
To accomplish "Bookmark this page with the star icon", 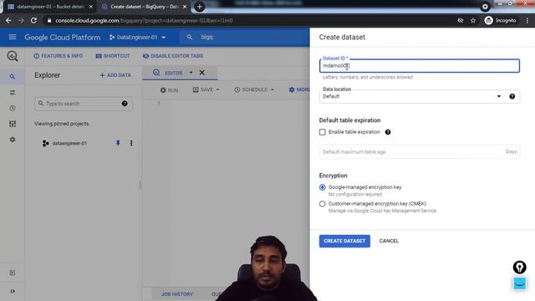I will click(473, 20).
